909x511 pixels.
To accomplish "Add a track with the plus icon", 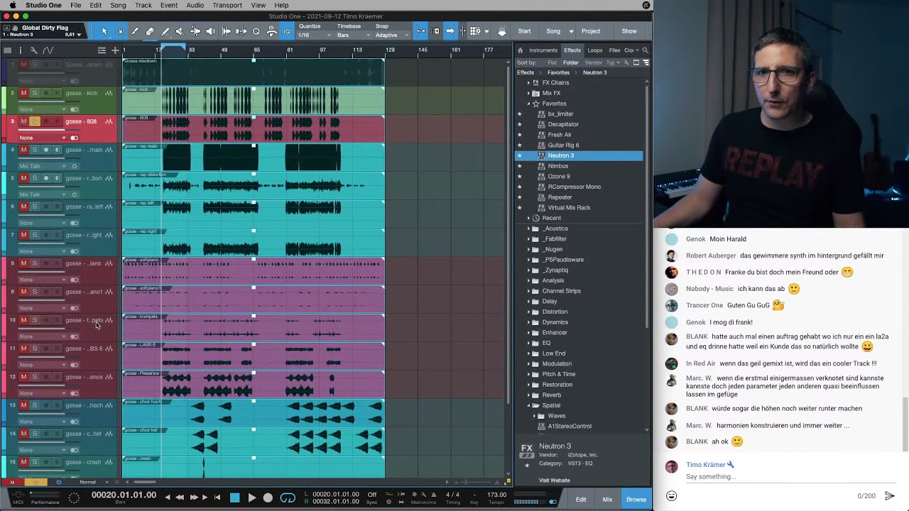I will pyautogui.click(x=115, y=50).
